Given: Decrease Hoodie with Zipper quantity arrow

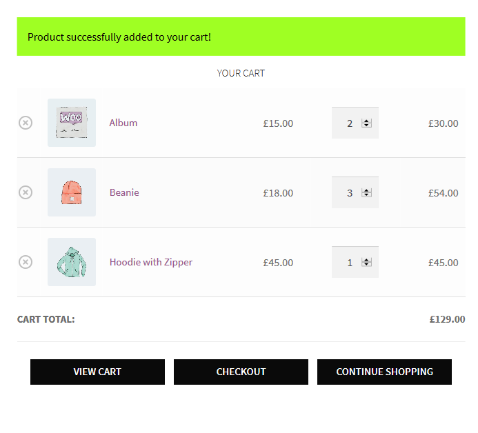Looking at the screenshot, I should click(366, 264).
